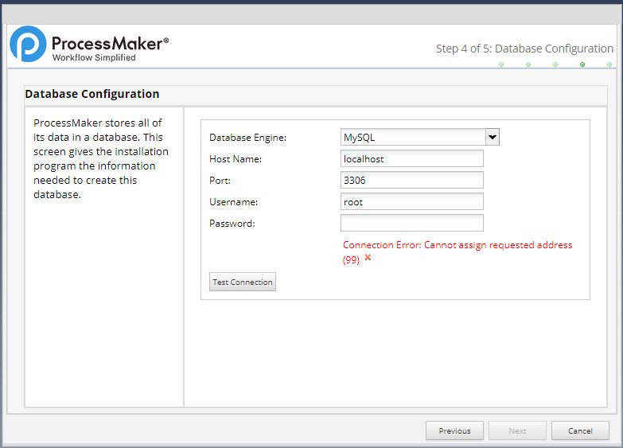Screen dimensions: 623x448
Task: Click the first step progress dot
Action: (501, 64)
